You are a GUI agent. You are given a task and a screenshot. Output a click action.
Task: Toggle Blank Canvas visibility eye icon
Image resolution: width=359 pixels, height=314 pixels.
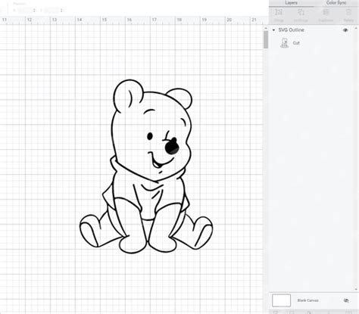tap(346, 300)
